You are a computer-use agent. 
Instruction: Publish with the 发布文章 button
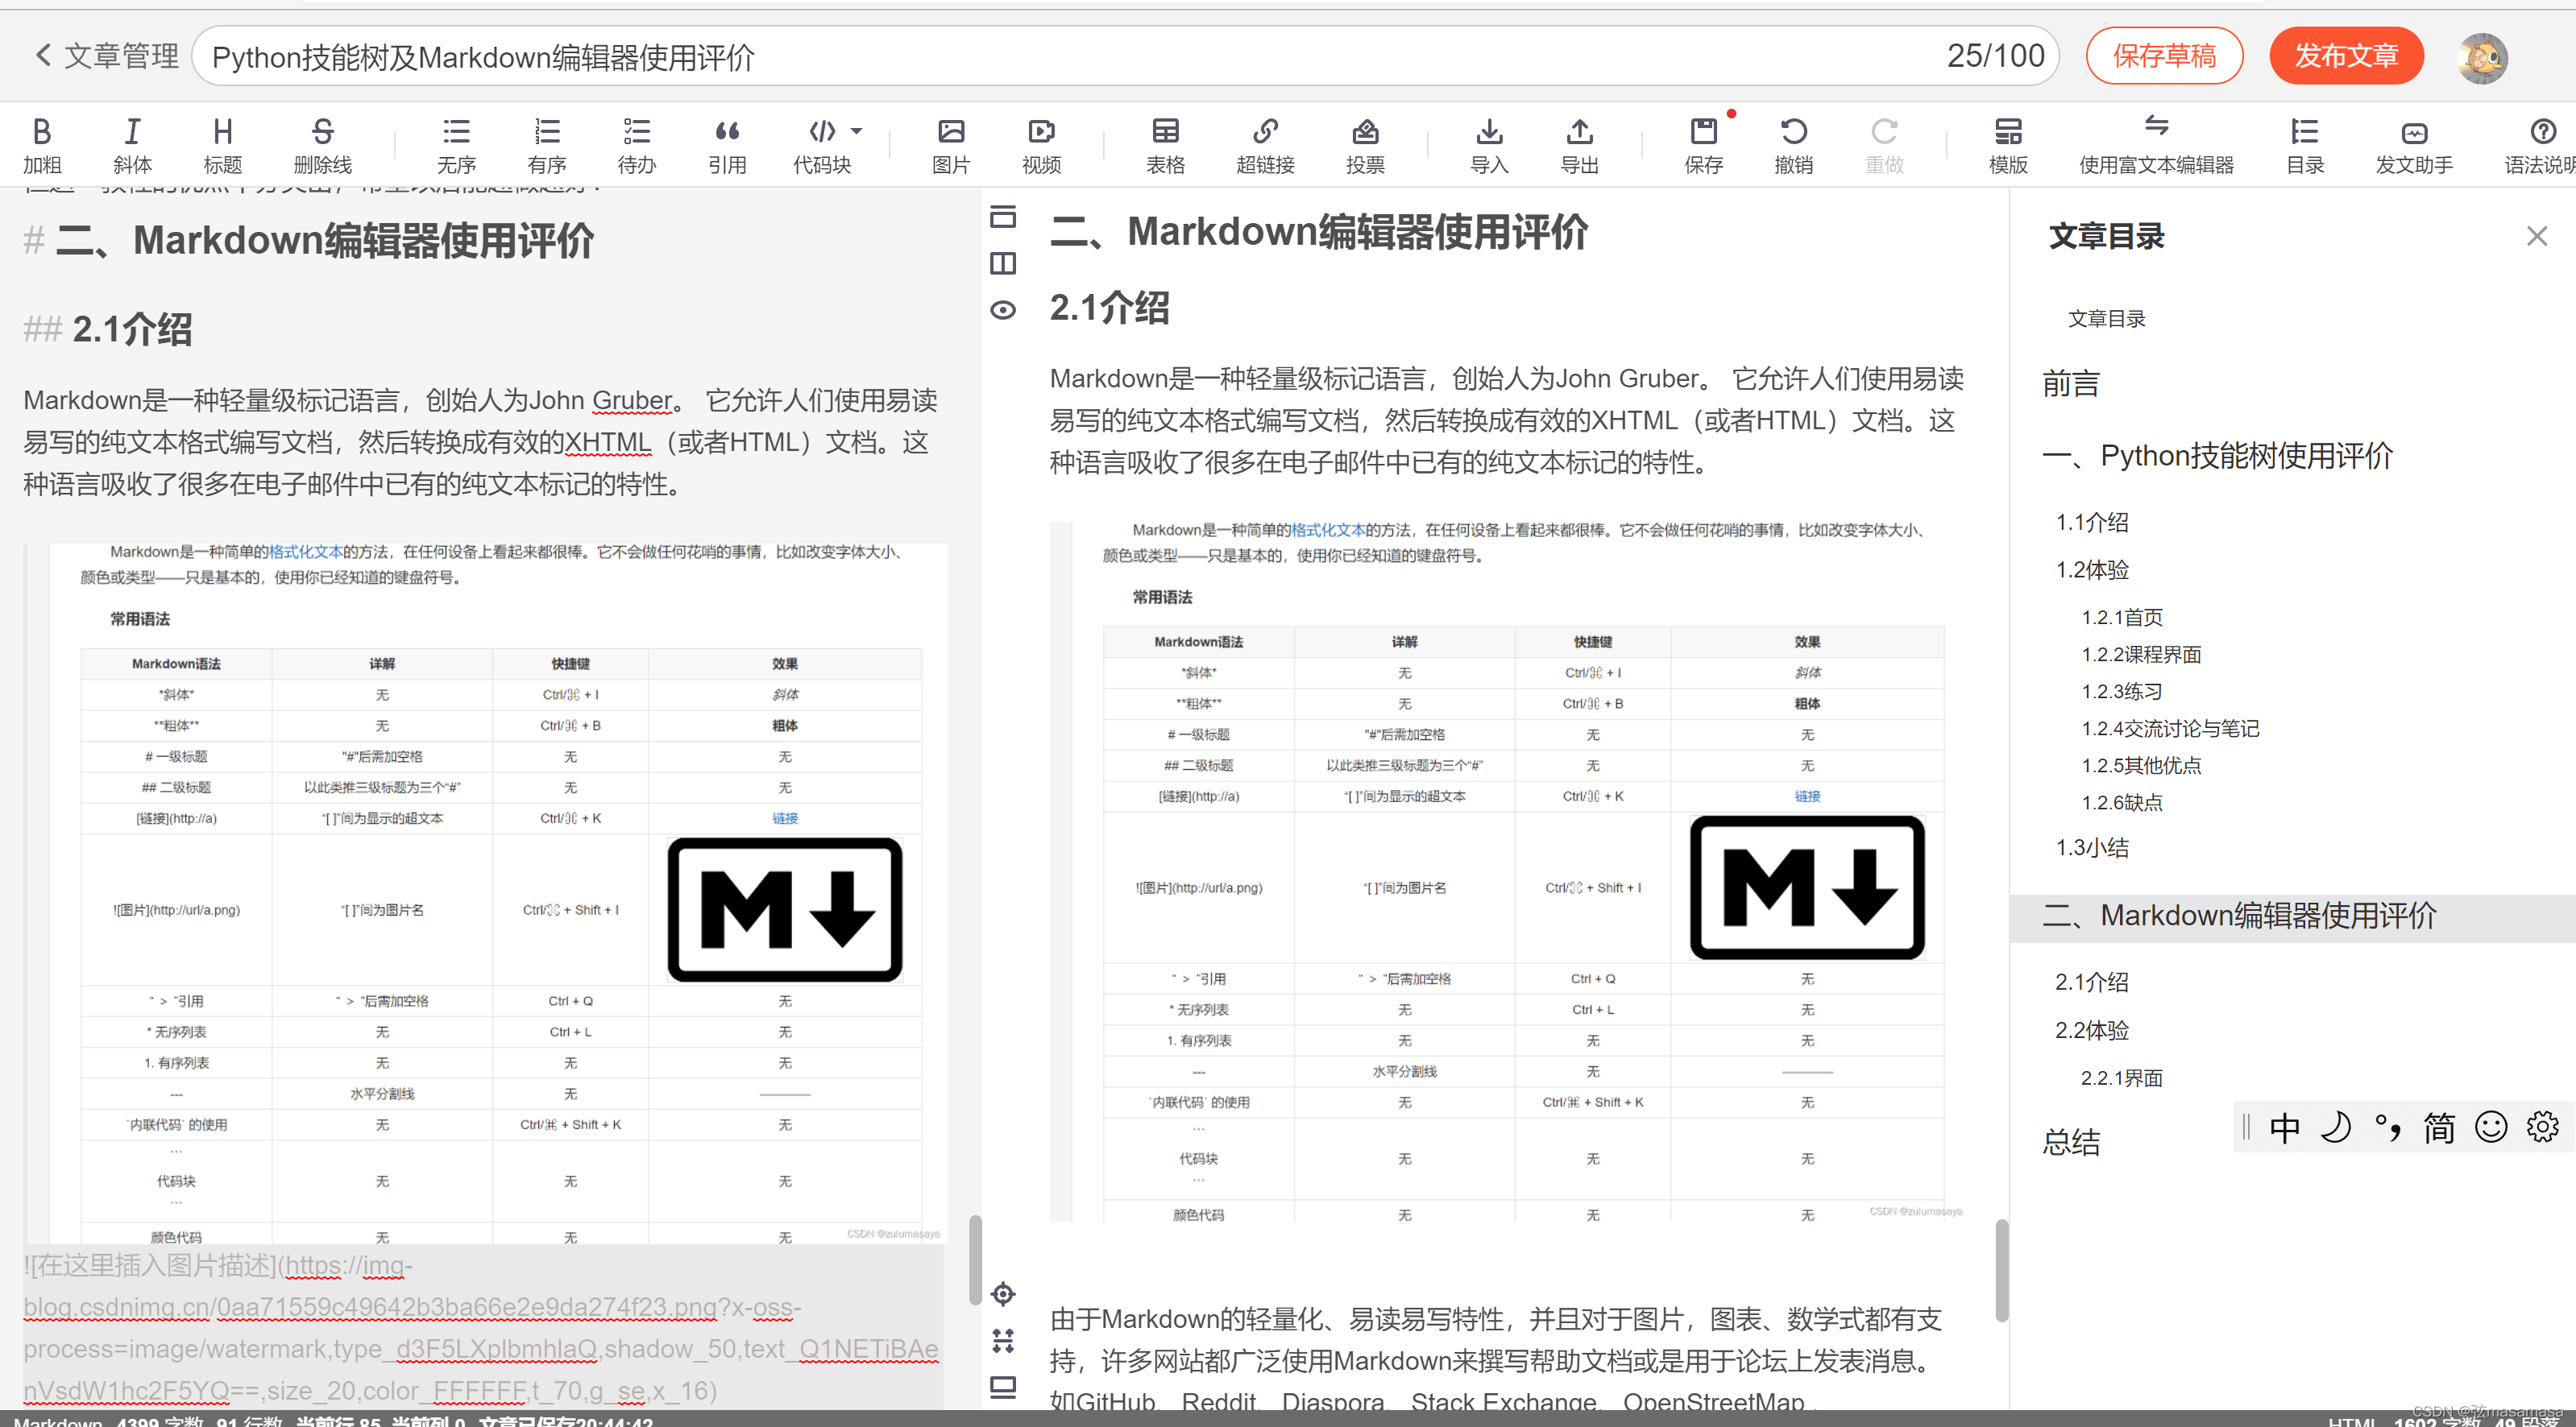coord(2346,56)
